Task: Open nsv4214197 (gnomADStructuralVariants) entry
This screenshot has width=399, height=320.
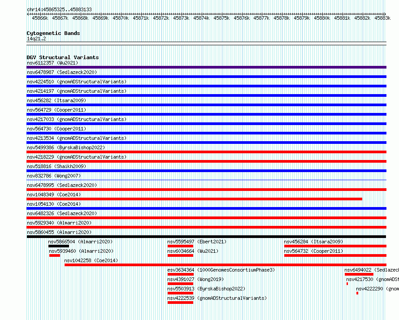Action: click(77, 91)
